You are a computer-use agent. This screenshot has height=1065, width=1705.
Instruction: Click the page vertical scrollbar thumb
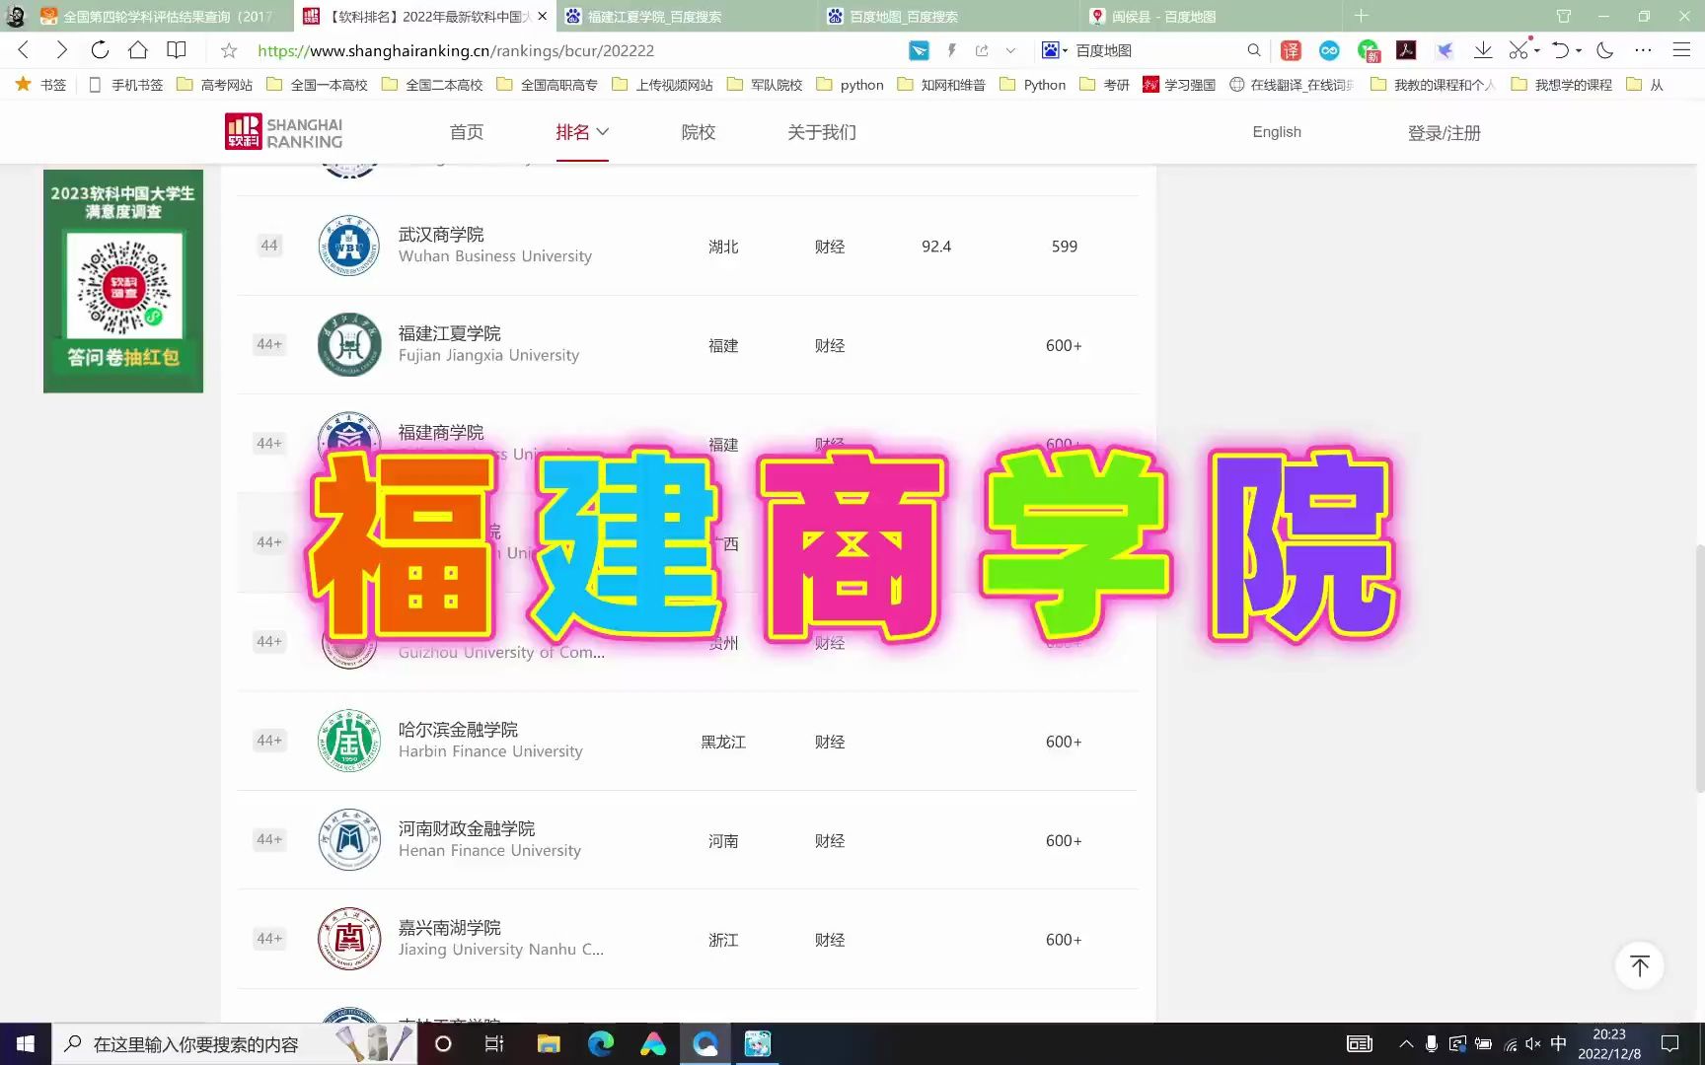1699,668
